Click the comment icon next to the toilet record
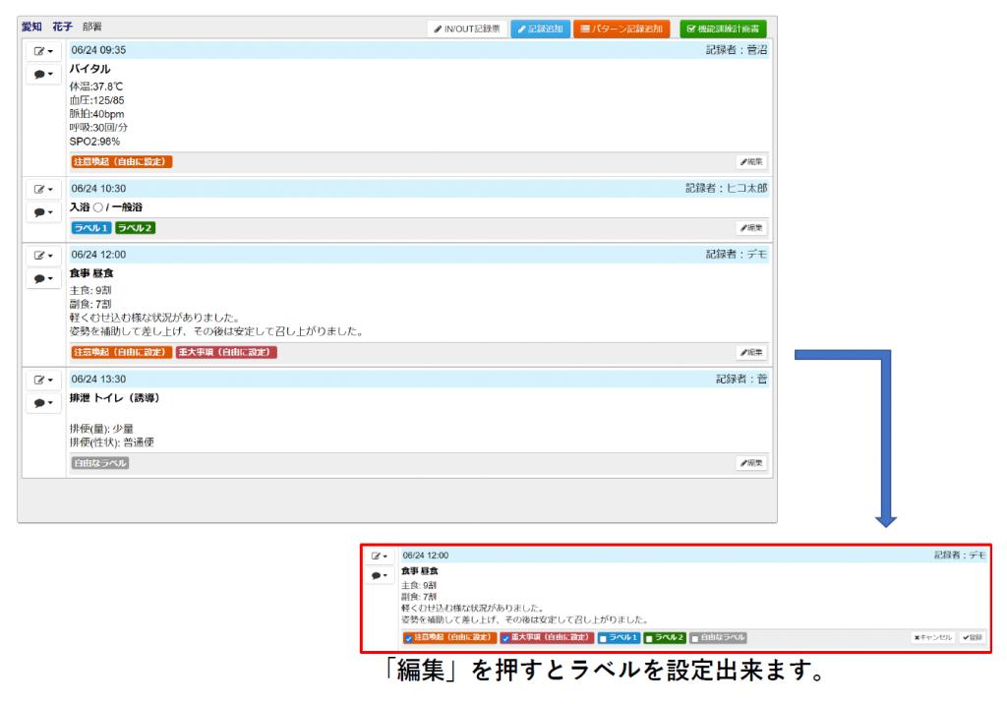Viewport: 1007px width, 704px height. [x=41, y=403]
